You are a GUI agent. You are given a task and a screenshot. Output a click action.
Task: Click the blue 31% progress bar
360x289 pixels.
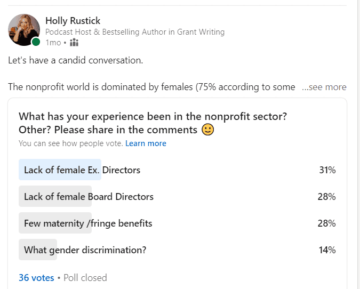click(x=60, y=170)
